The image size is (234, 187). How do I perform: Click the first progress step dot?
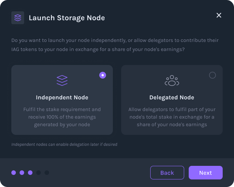14,173
